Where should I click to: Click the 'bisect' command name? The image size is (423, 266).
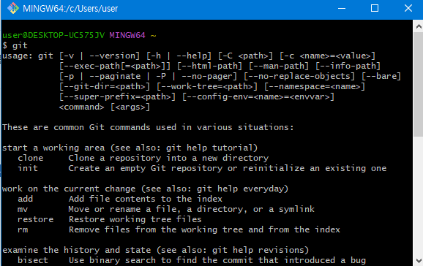(33, 260)
